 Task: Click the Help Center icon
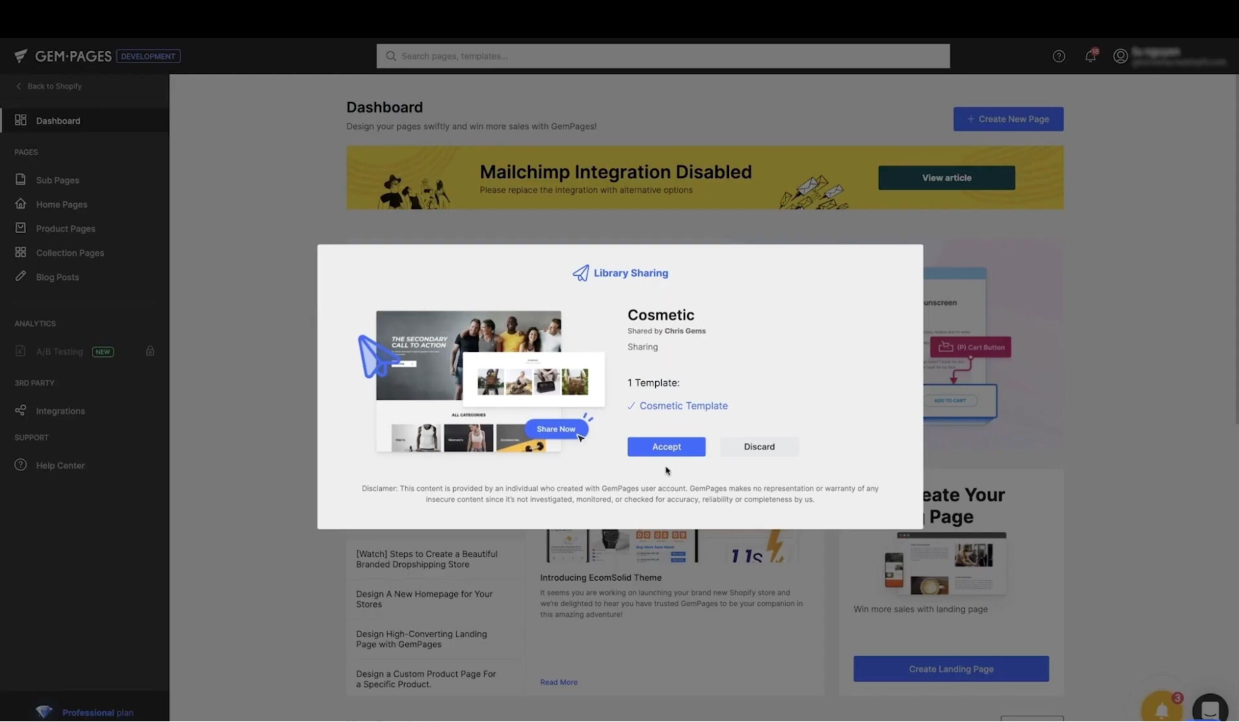(20, 465)
